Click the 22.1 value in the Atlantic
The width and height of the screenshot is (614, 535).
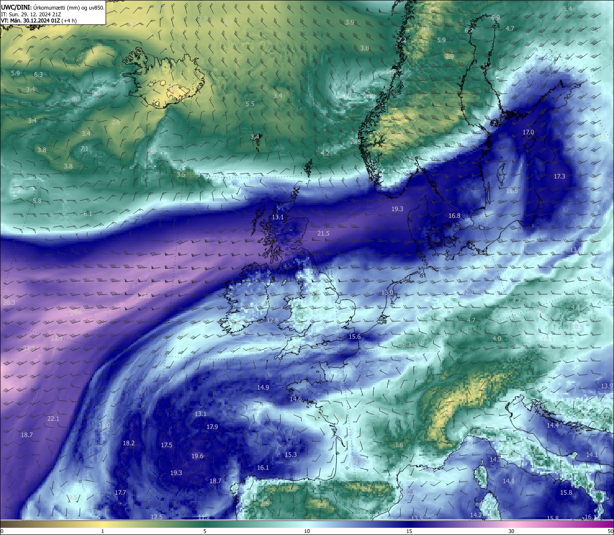point(53,419)
